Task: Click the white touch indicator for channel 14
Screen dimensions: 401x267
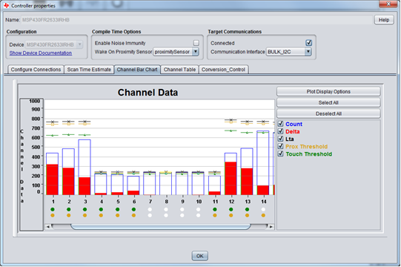Action: (263, 209)
